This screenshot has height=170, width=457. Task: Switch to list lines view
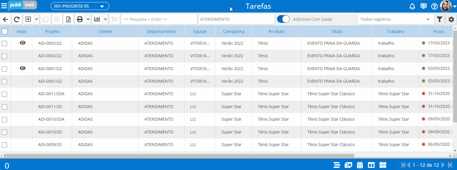(337, 165)
